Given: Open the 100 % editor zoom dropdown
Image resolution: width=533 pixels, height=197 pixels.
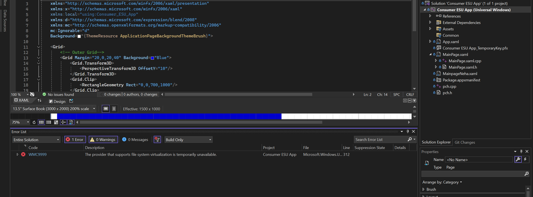Looking at the screenshot, I should [x=20, y=95].
